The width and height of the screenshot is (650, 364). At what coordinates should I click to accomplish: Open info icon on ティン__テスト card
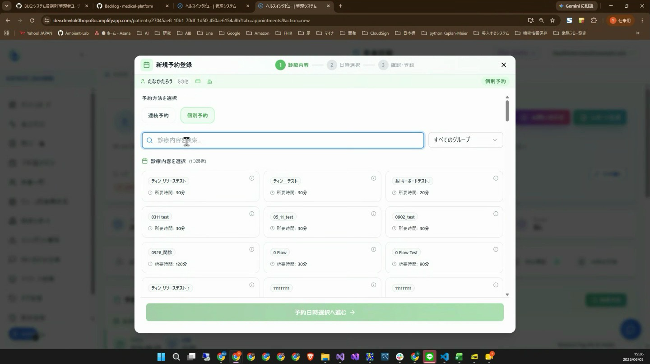[x=374, y=178]
